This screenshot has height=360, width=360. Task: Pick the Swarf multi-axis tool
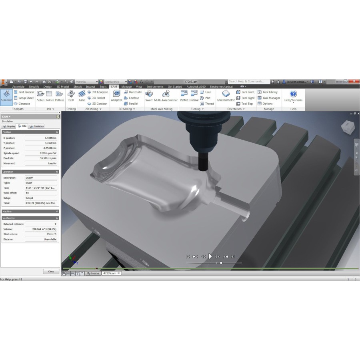[149, 96]
